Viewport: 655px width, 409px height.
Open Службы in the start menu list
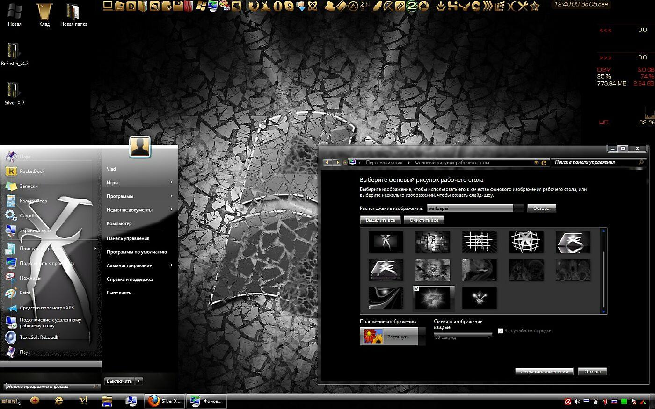[51, 215]
